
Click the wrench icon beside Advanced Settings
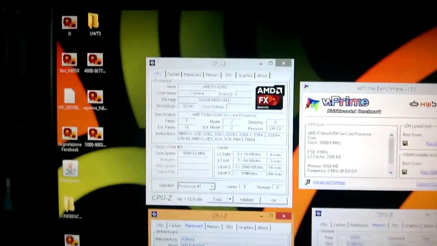point(308,182)
